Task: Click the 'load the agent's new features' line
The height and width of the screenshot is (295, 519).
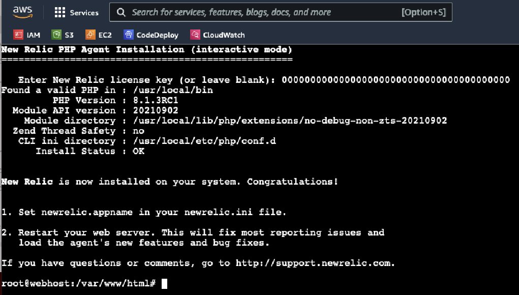Action: click(x=144, y=243)
